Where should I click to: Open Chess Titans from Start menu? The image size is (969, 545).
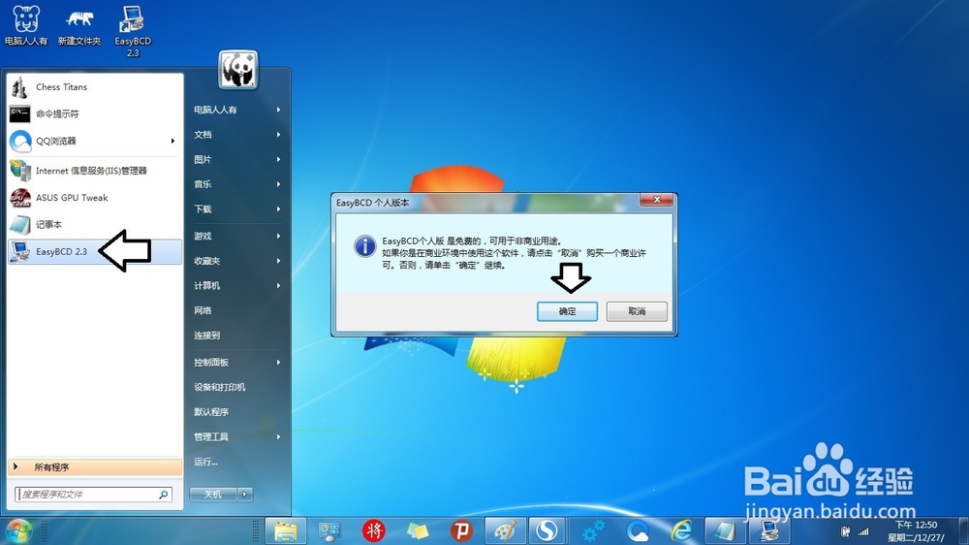[95, 87]
